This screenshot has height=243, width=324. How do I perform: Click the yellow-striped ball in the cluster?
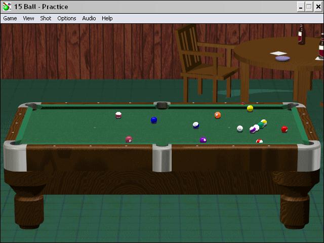(264, 122)
